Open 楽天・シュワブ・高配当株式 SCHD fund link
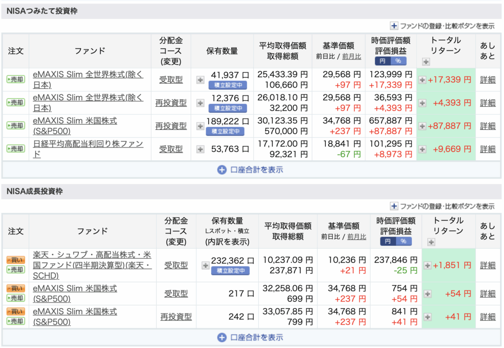This screenshot has width=504, height=348. pyautogui.click(x=92, y=265)
